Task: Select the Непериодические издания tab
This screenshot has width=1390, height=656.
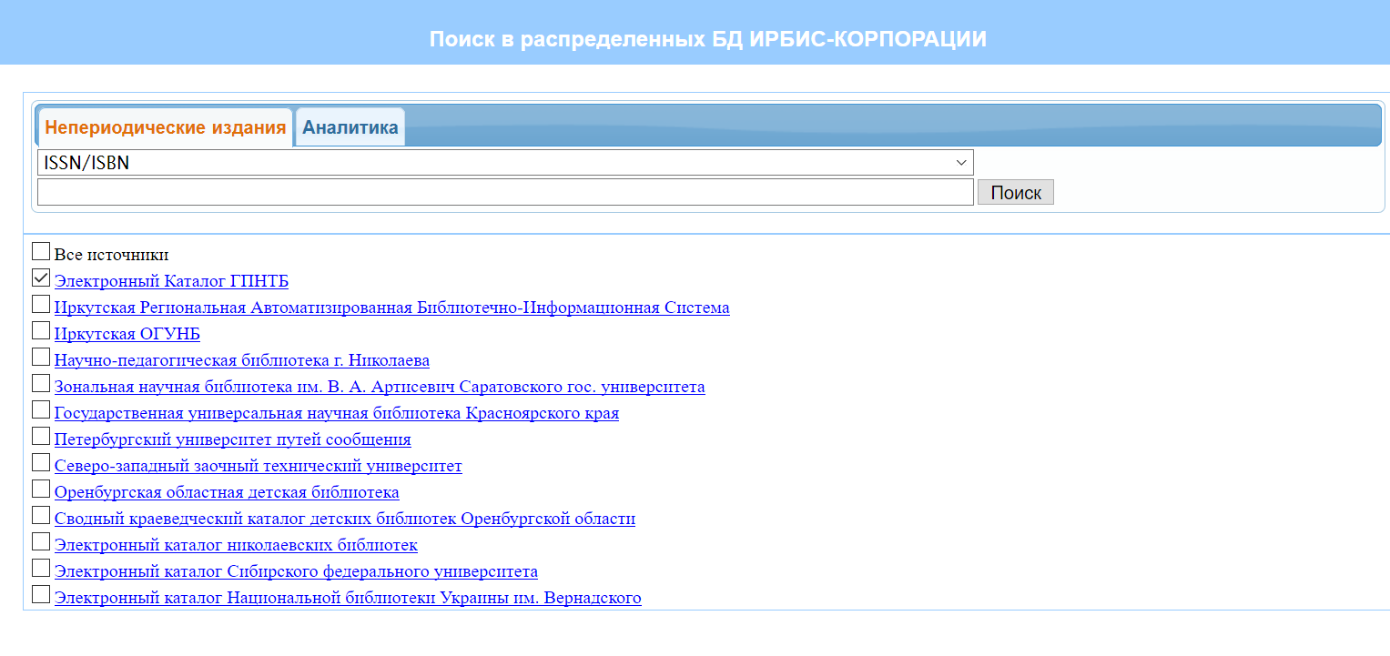Action: 166,127
